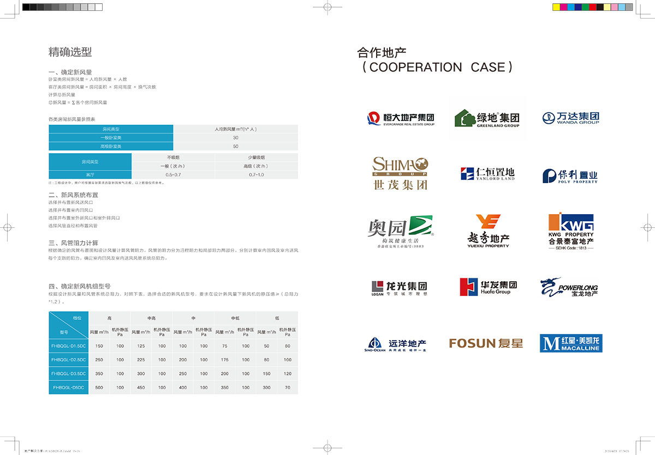This screenshot has width=655, height=455.
Task: Click the Yuexiu Property logo
Action: (x=488, y=231)
